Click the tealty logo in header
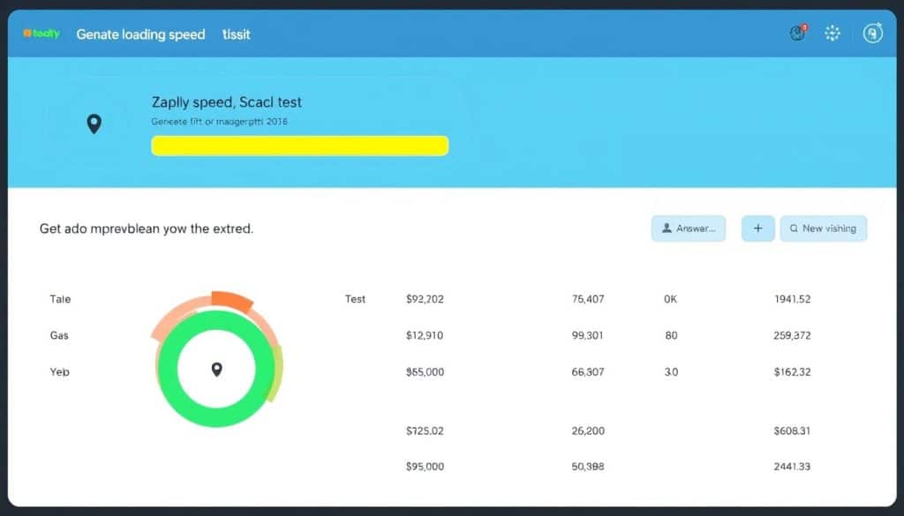The width and height of the screenshot is (904, 516). (x=41, y=34)
